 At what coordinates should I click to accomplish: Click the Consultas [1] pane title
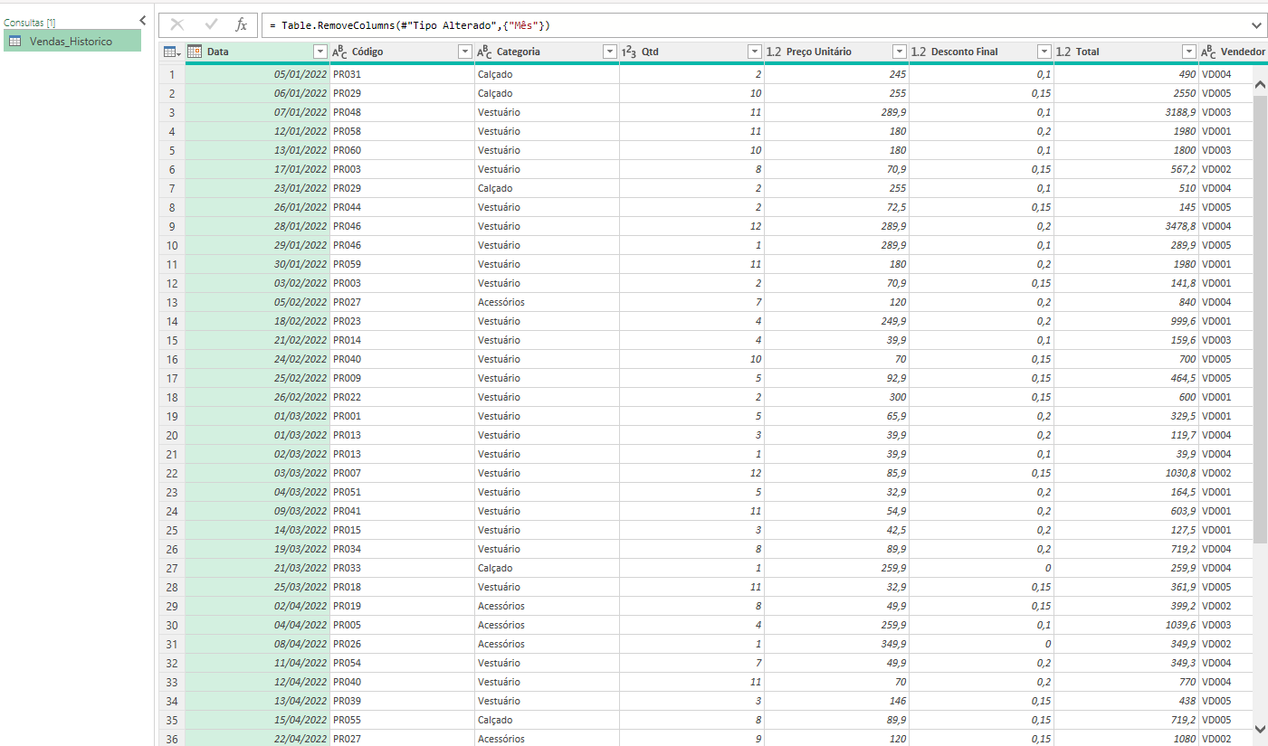(x=30, y=23)
